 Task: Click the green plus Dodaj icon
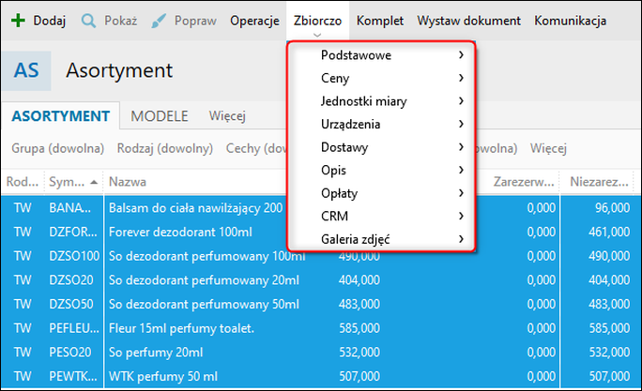coord(18,21)
